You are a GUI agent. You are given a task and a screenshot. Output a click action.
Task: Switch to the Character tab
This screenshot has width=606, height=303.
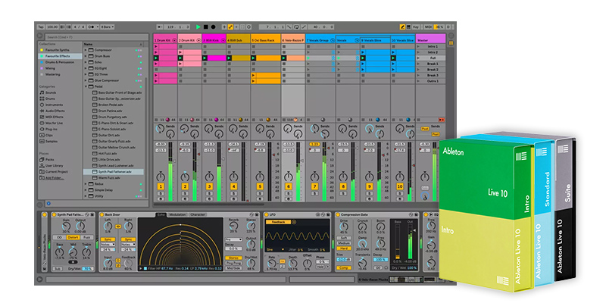coord(198,214)
